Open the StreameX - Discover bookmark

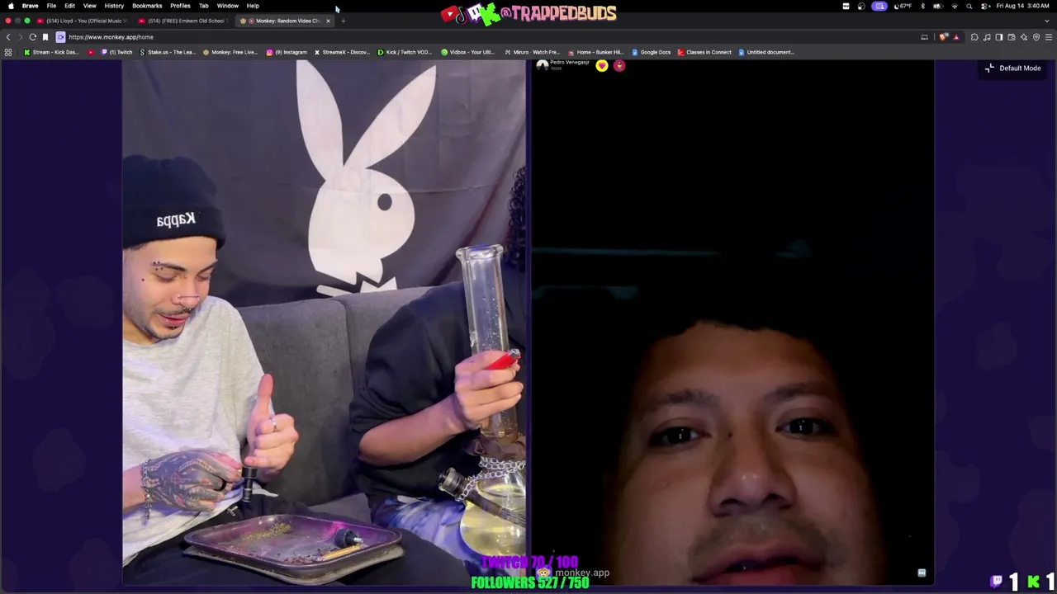coord(342,52)
